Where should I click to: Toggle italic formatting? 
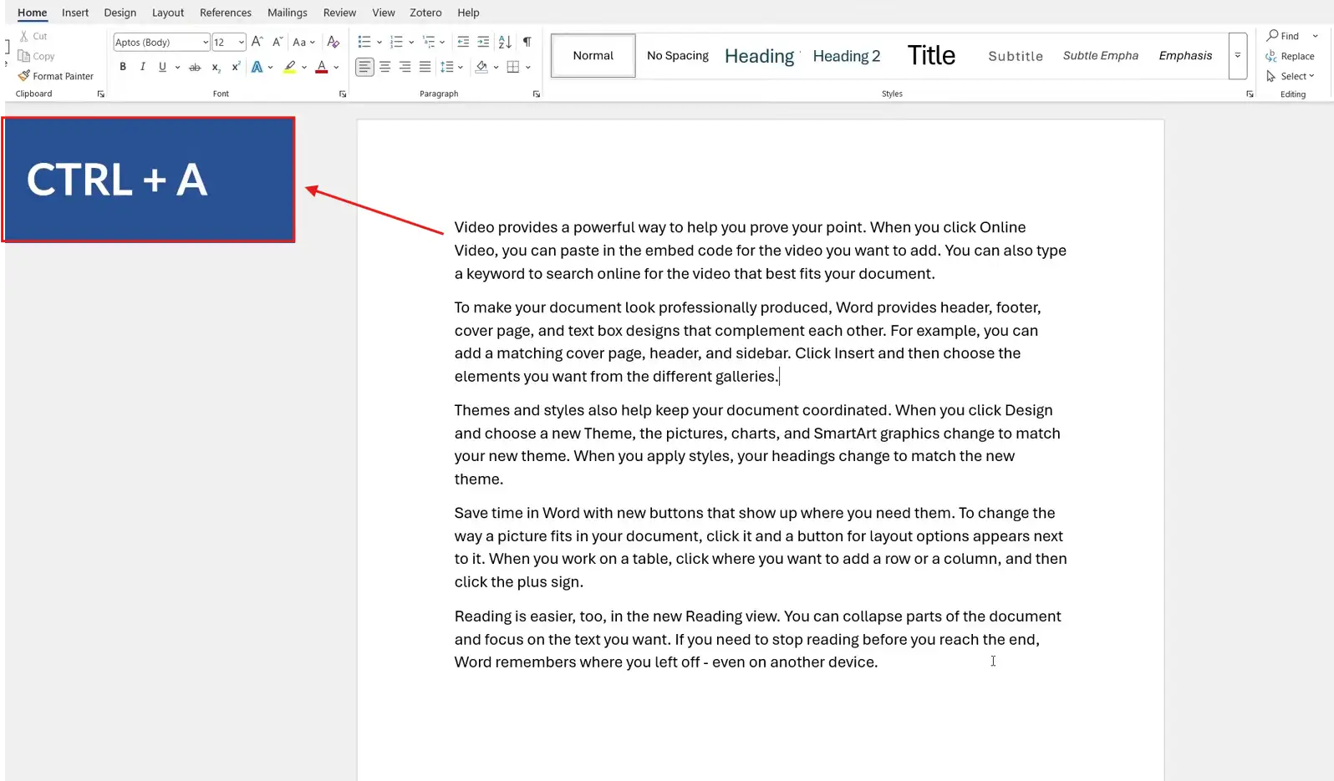[143, 67]
